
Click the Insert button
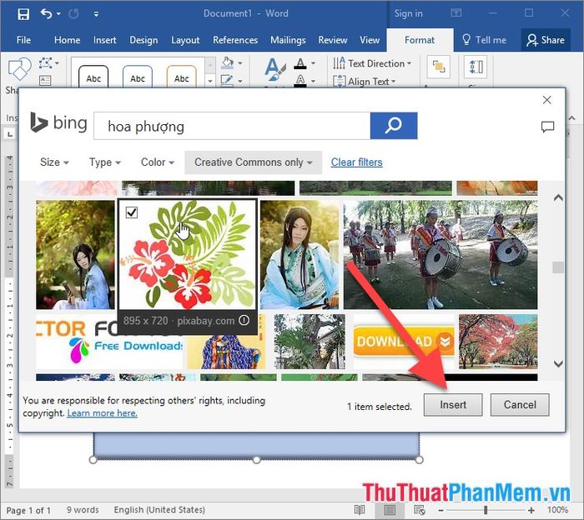pos(453,405)
